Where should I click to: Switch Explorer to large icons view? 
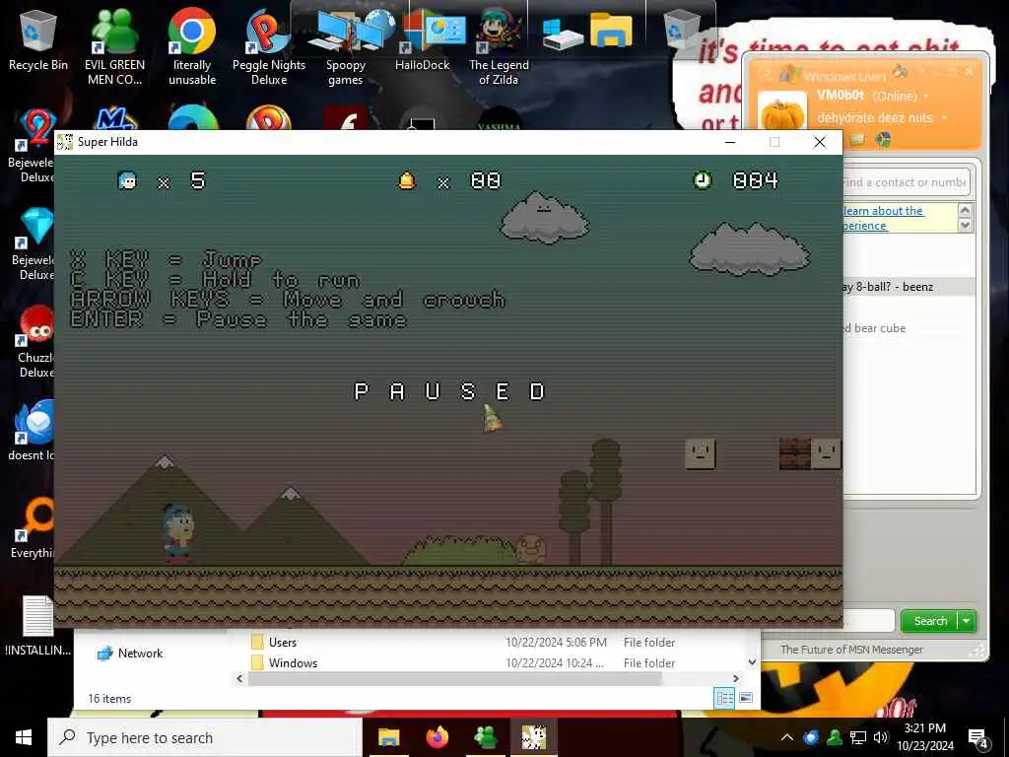coord(746,698)
